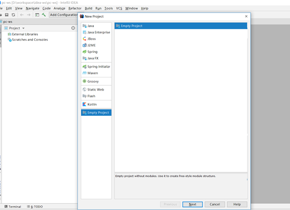Open the TODO tool window

pyautogui.click(x=35, y=206)
